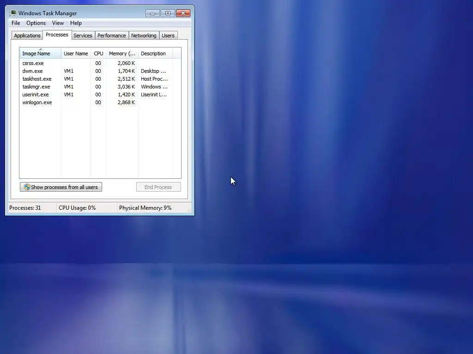Click the Windows ... description of taskmgr.exe

point(154,87)
